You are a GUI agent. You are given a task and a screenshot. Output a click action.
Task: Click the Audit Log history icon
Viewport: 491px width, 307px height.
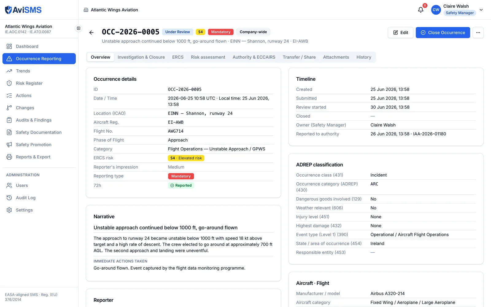(x=9, y=198)
